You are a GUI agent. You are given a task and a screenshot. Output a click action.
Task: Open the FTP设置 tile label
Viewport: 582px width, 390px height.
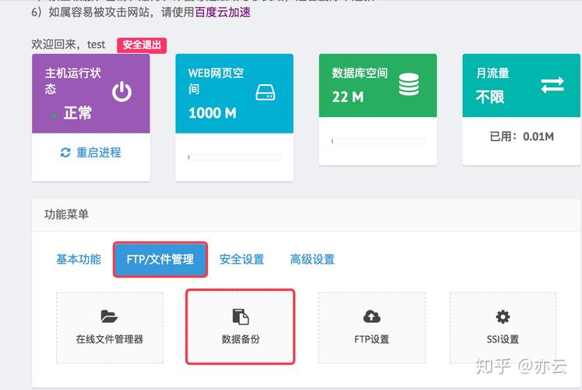click(x=372, y=339)
